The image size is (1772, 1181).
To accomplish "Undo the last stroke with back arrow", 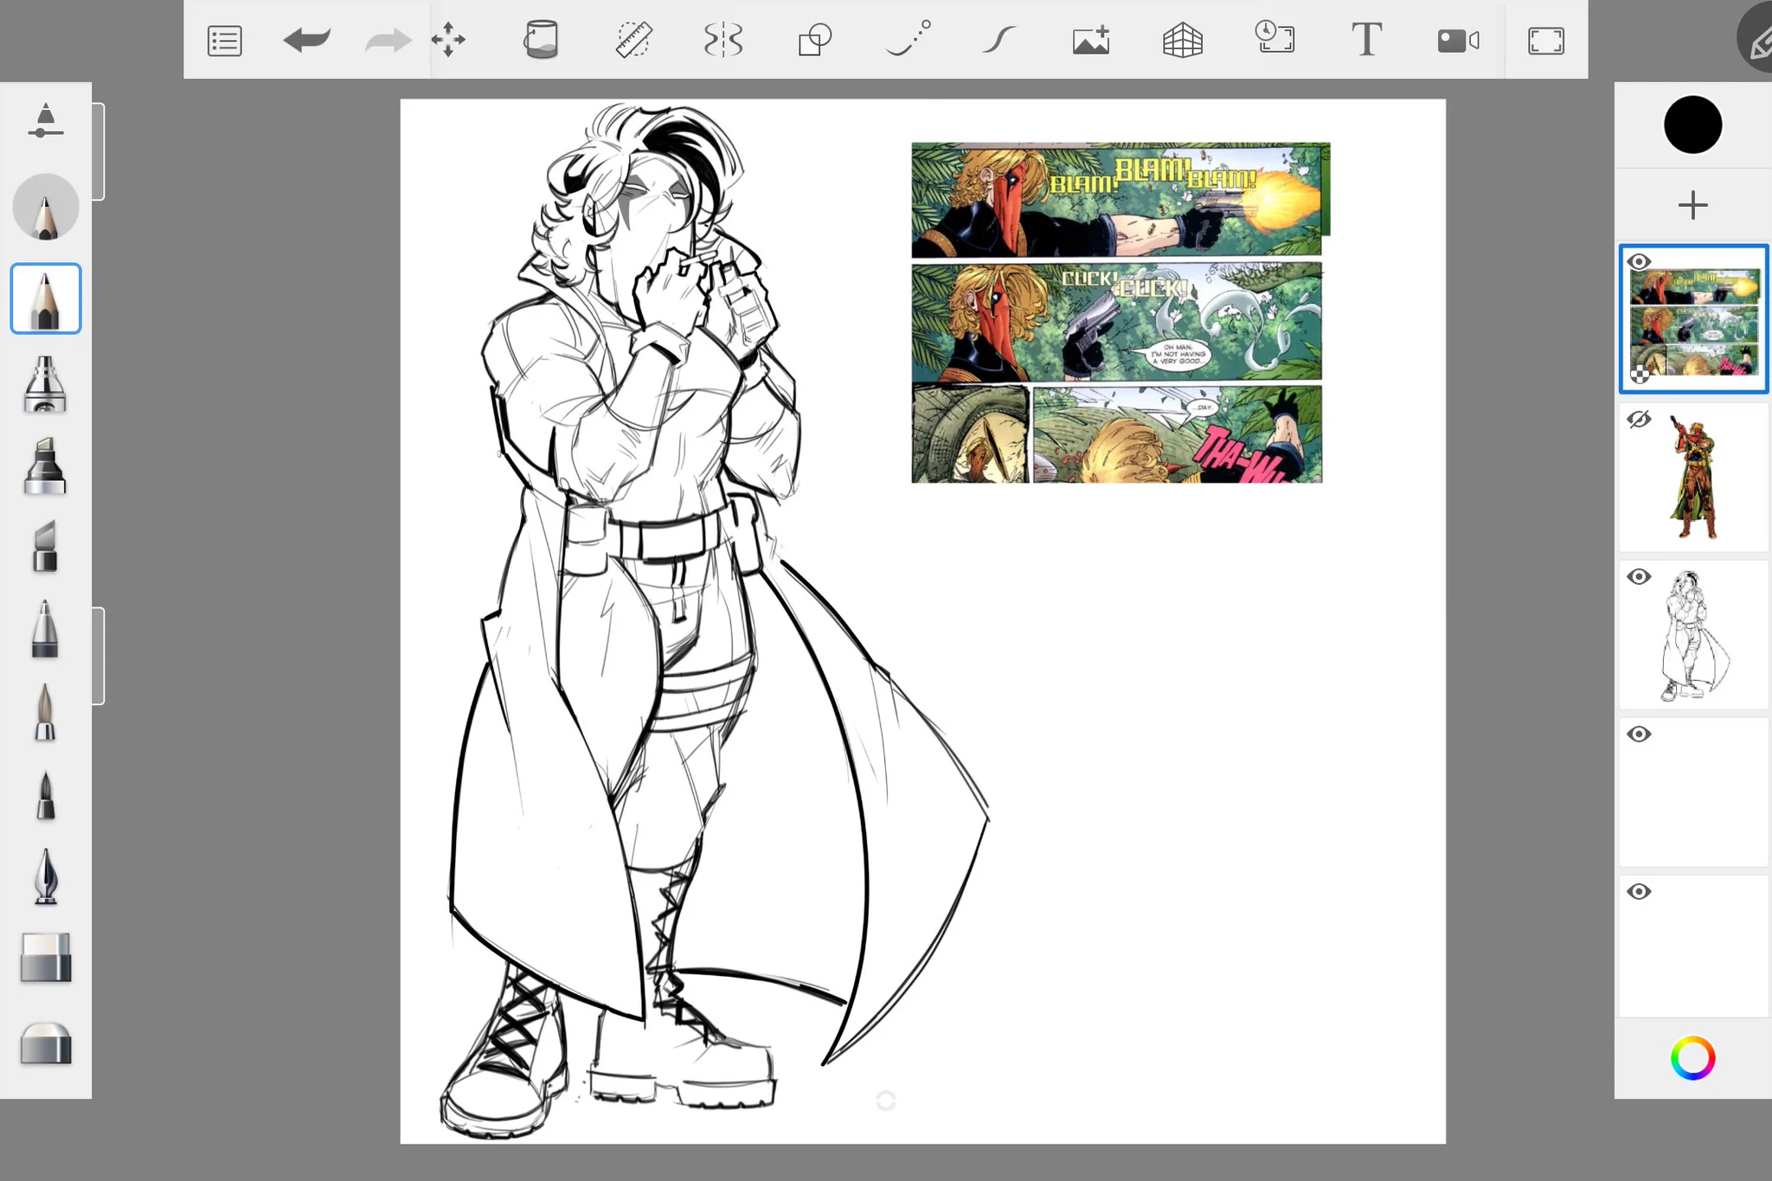I will (306, 40).
